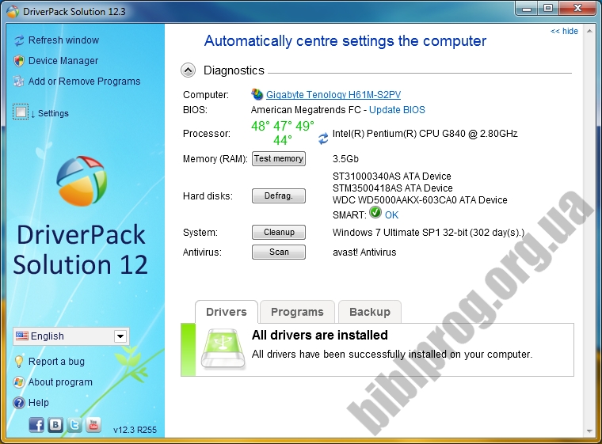
Task: Open the About program link
Action: tap(60, 382)
